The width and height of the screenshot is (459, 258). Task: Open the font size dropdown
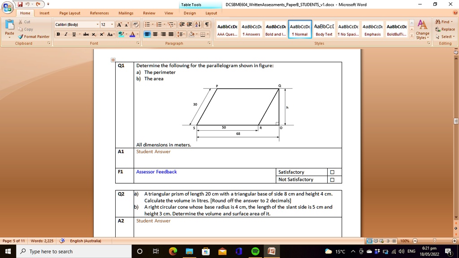112,24
